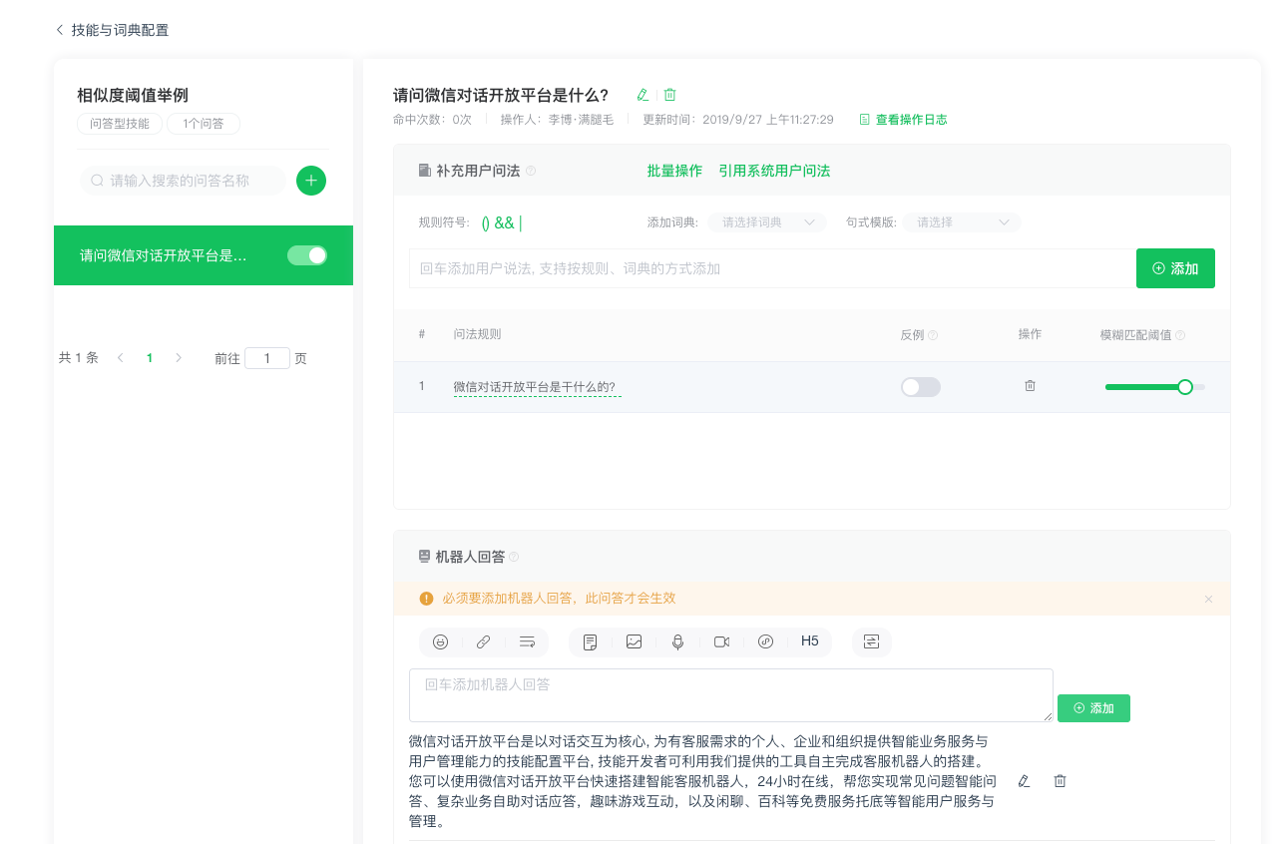The image size is (1284, 844).
Task: Delete the existing robot answer
Action: tap(1061, 781)
